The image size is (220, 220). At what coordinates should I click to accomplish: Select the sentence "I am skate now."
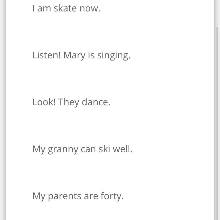66,8
